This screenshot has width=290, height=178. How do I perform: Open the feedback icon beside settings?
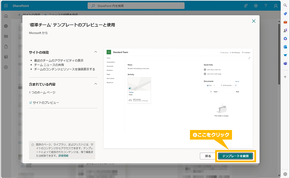(246, 6)
